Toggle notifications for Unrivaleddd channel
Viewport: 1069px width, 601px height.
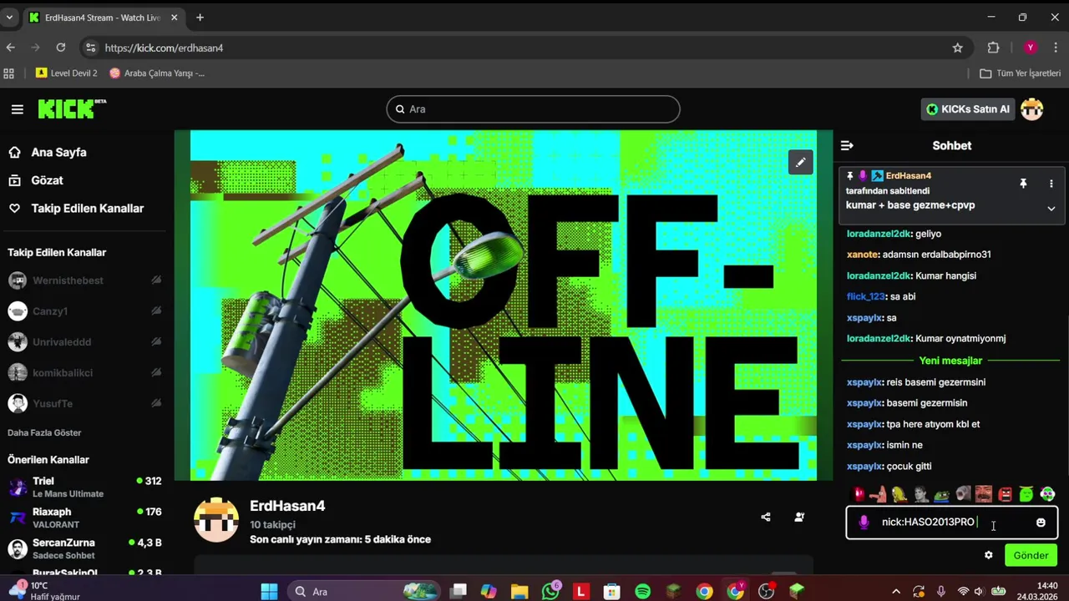(156, 342)
